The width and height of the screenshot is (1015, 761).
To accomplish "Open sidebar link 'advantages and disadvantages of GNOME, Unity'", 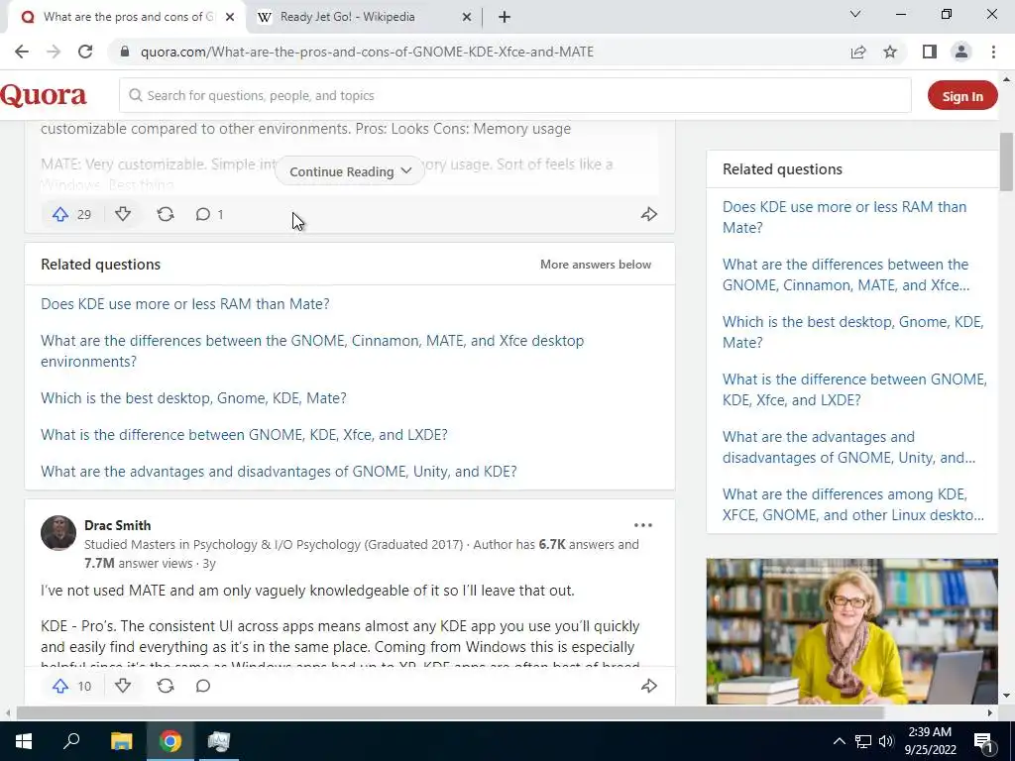I will point(848,447).
